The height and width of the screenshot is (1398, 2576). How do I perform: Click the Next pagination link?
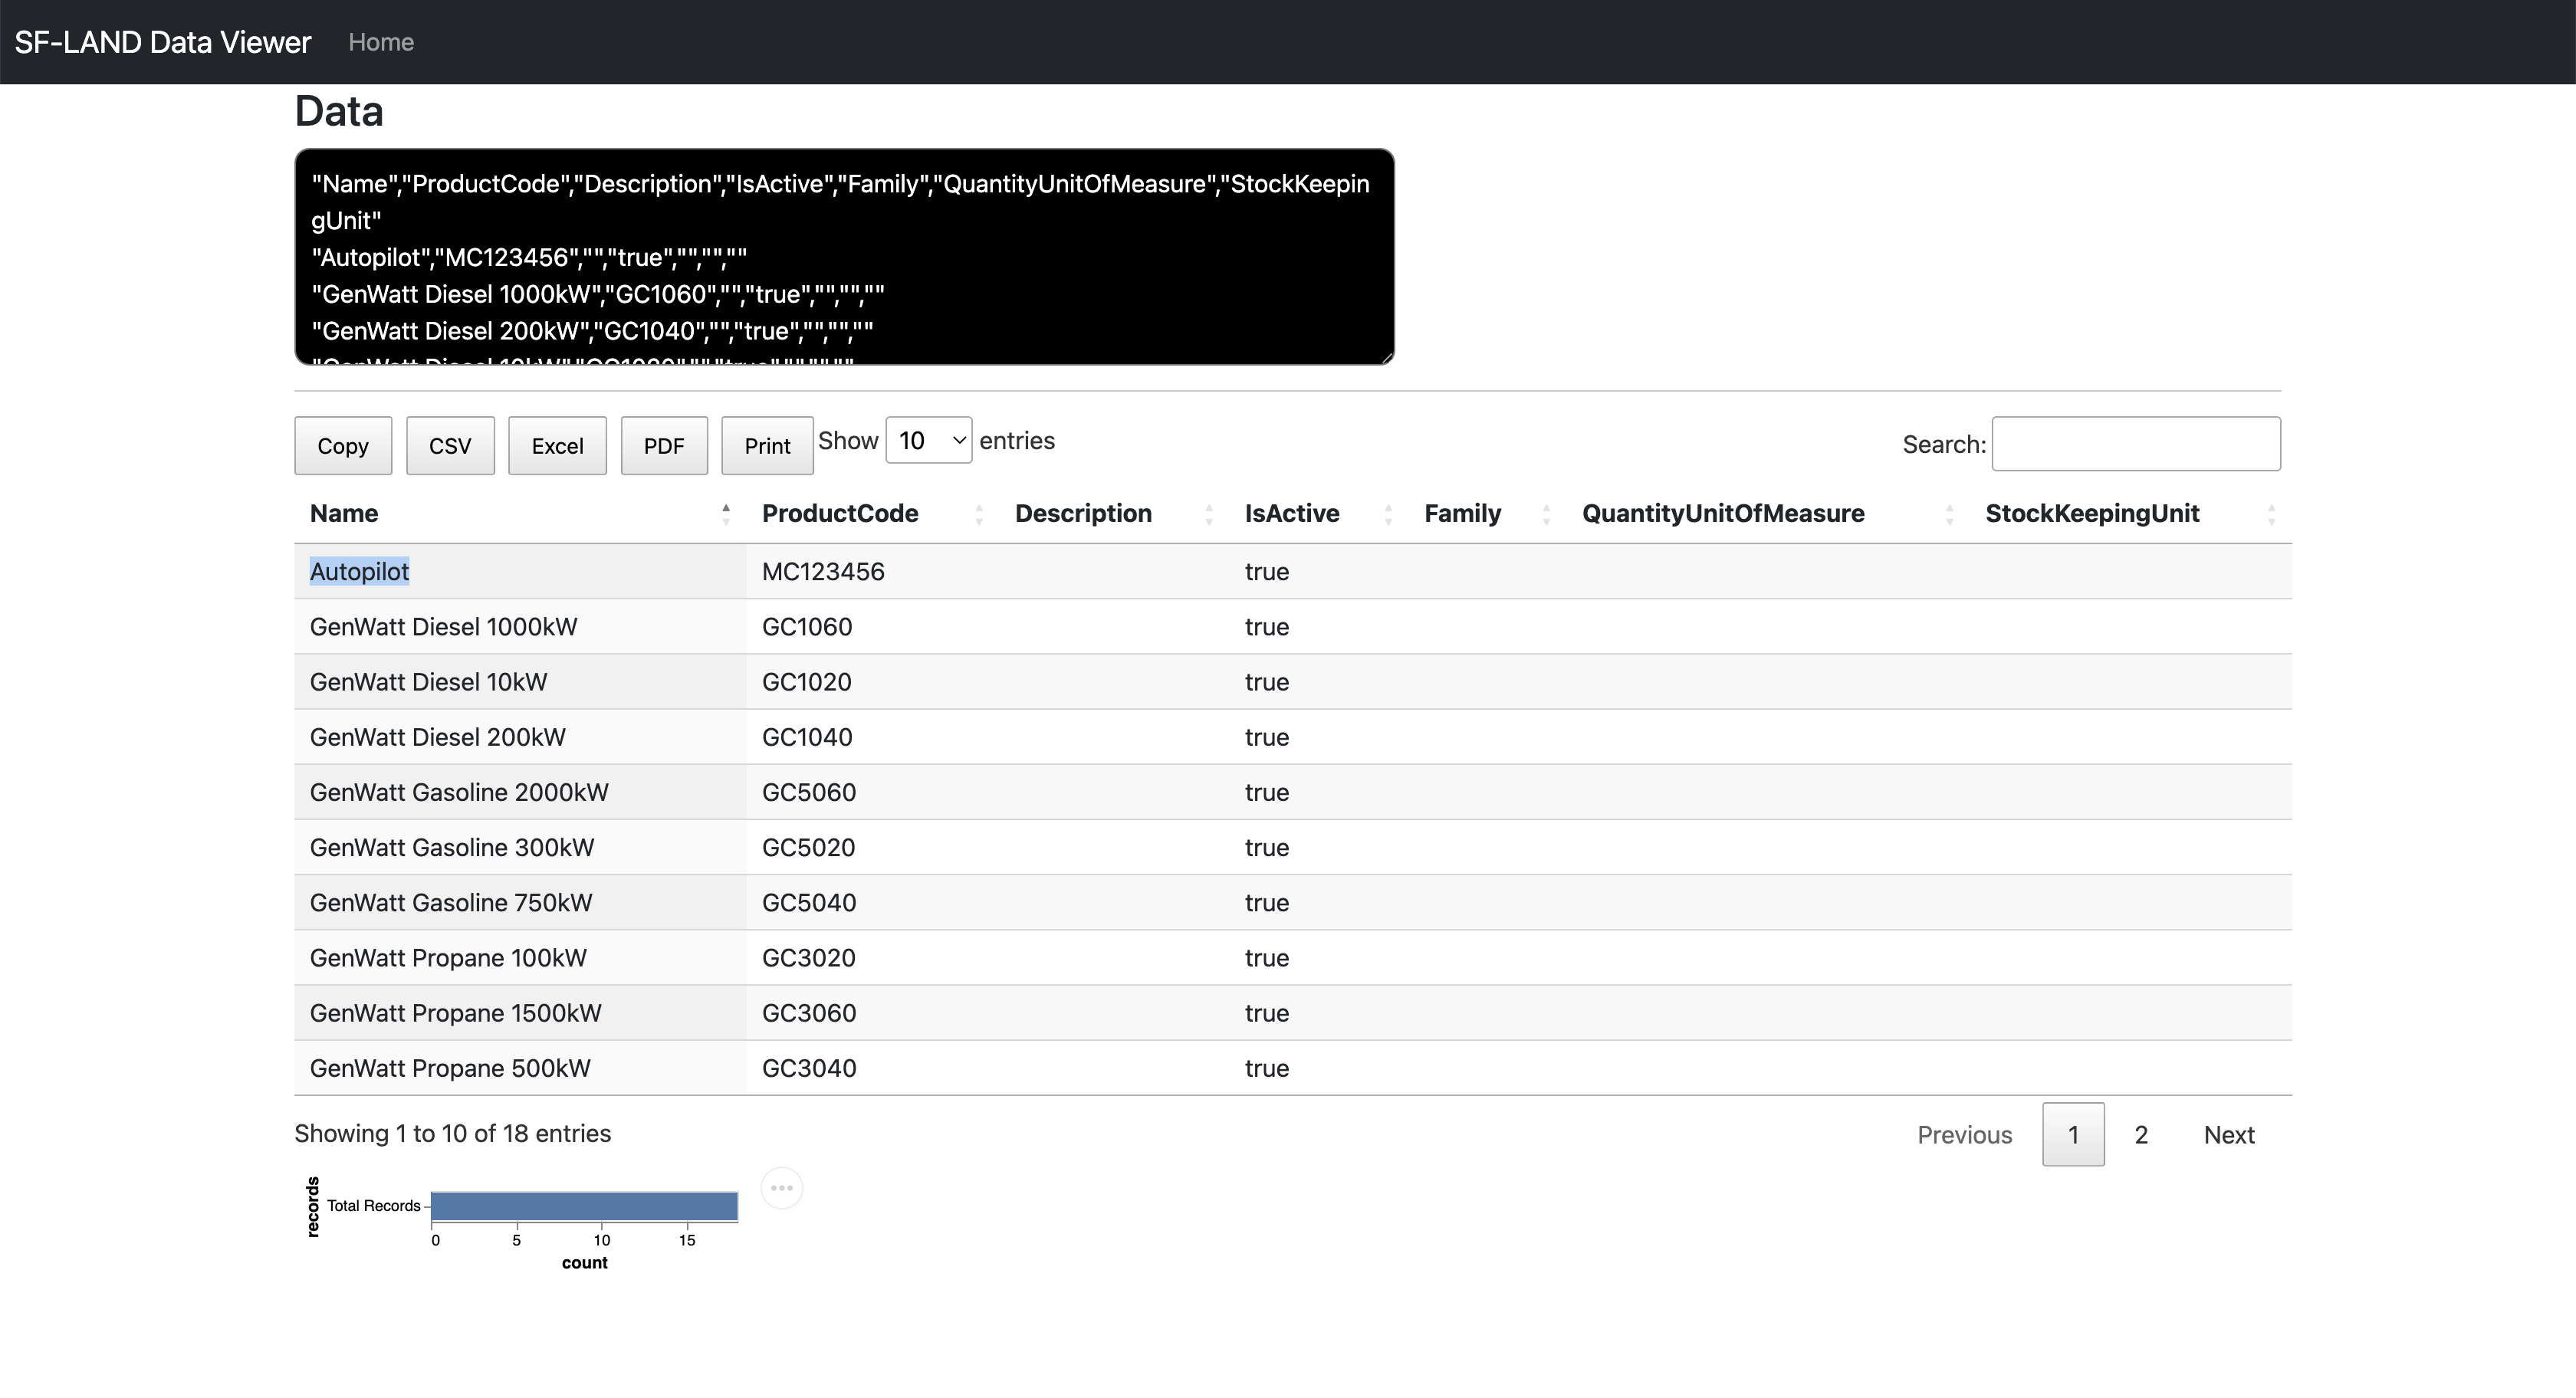click(2229, 1135)
